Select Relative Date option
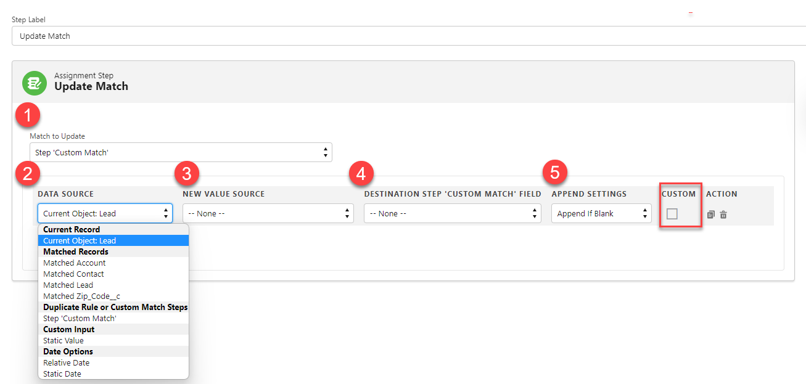Screen dimensions: 806x384 point(66,362)
